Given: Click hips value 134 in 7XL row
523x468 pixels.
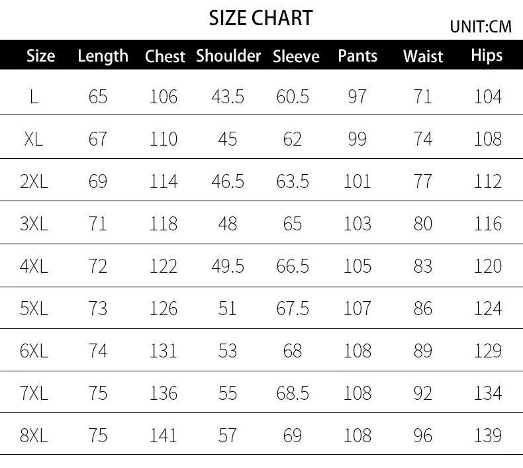Looking at the screenshot, I should 488,393.
